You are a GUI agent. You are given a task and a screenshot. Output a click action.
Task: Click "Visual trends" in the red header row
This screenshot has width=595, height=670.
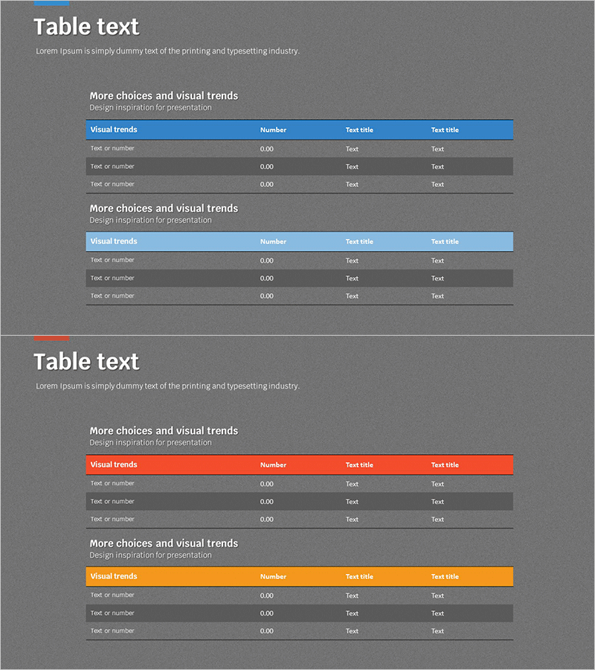coord(114,465)
